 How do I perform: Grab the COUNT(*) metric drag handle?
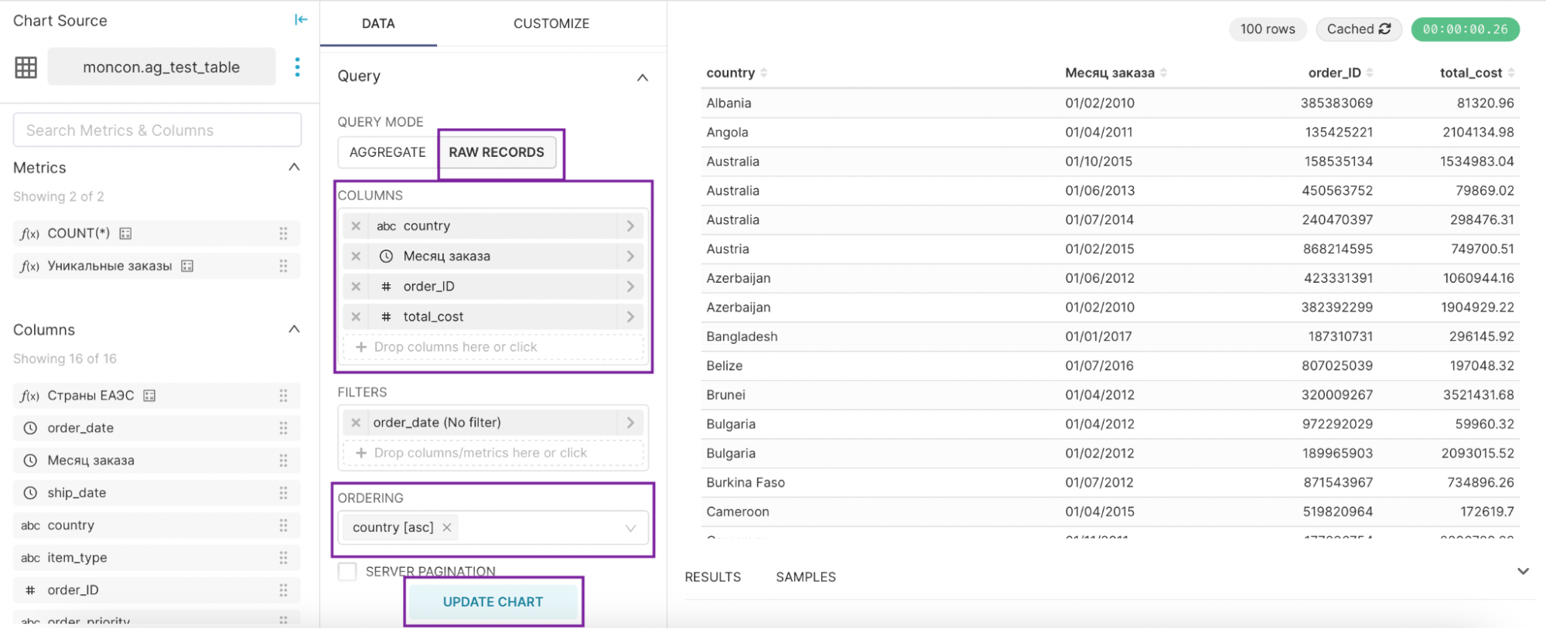click(x=284, y=233)
